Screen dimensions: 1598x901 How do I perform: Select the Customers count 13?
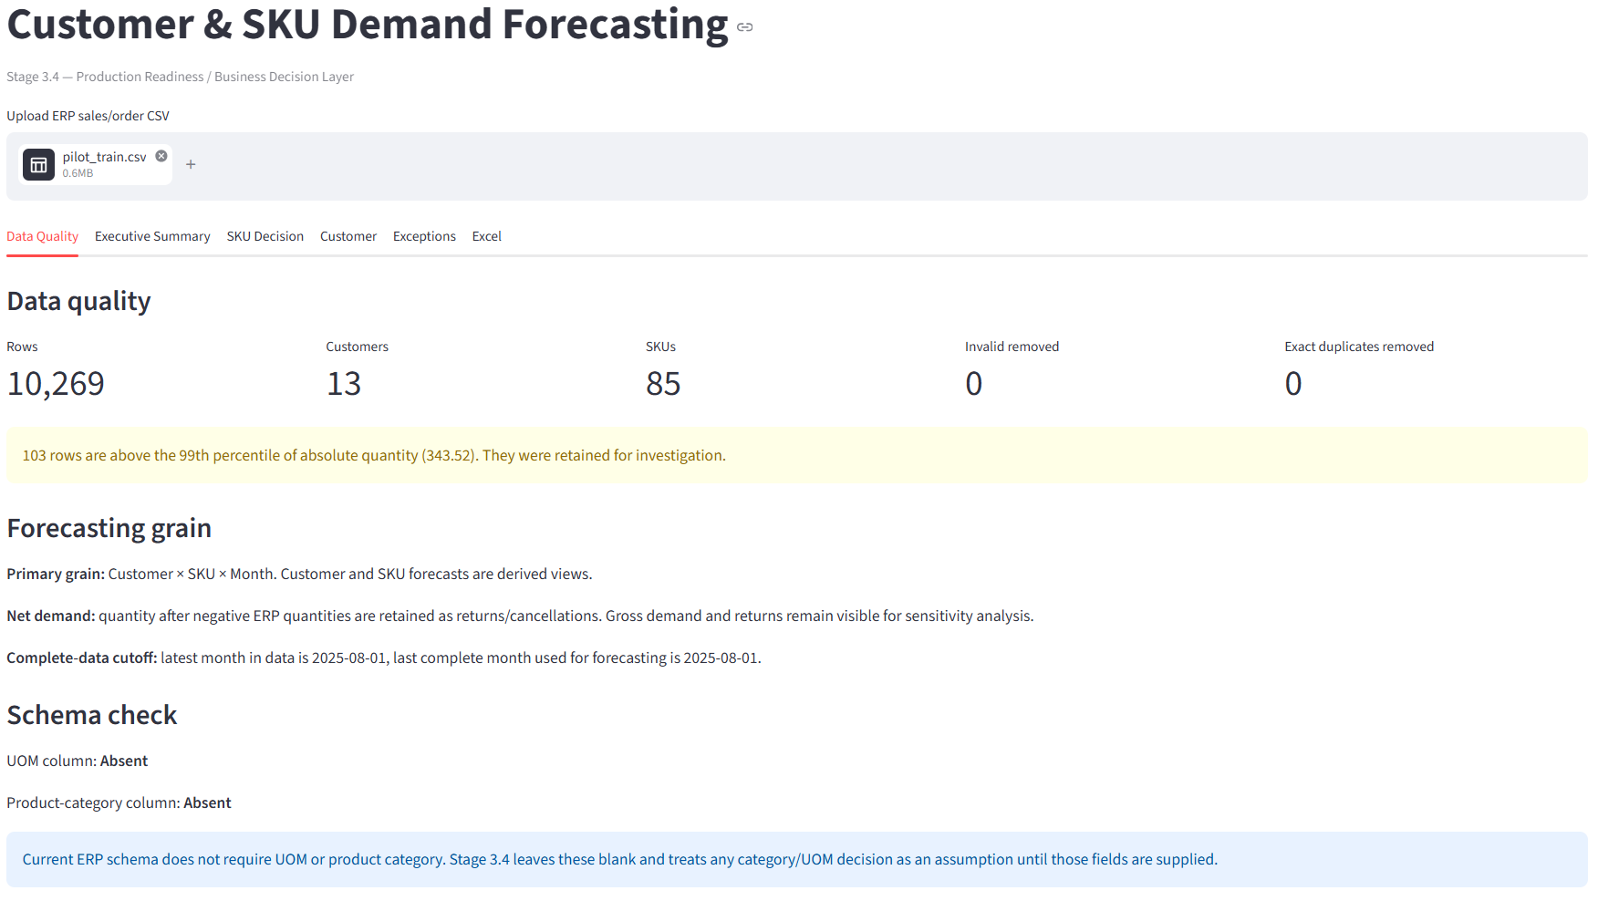click(344, 384)
